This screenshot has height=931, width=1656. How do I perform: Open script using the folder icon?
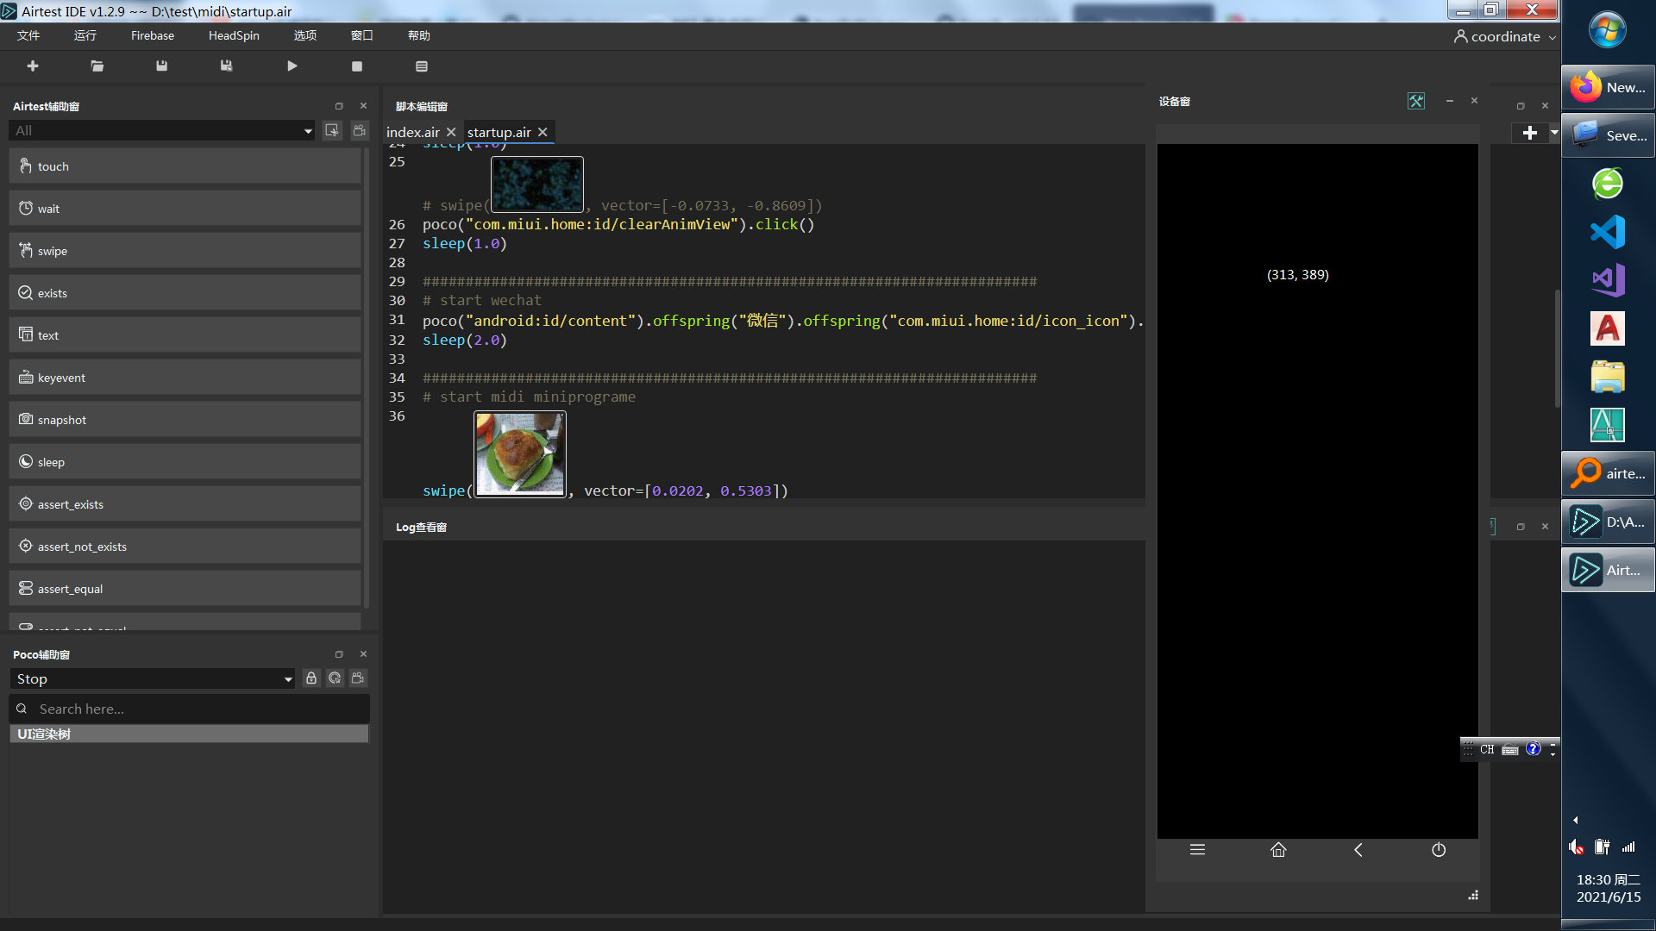97,66
